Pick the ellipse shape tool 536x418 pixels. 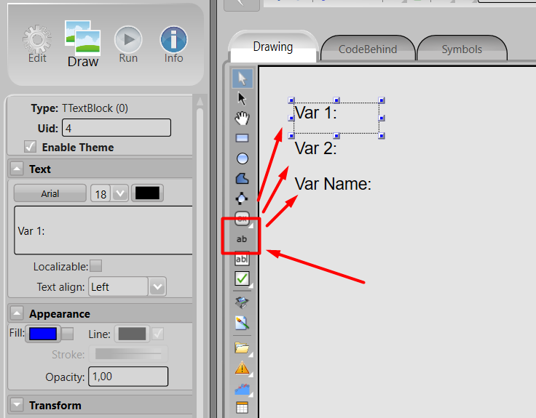(243, 158)
